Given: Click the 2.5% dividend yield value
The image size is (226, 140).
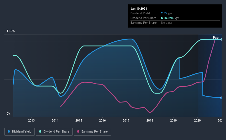Looking at the screenshot, I should [164, 13].
